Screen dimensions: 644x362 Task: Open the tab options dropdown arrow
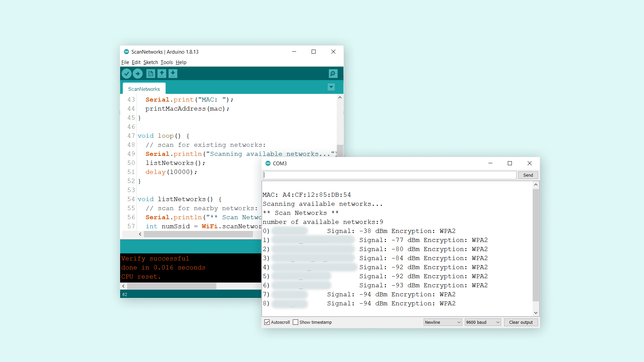coord(331,87)
